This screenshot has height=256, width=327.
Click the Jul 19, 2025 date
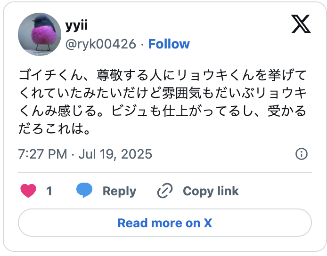pos(115,154)
